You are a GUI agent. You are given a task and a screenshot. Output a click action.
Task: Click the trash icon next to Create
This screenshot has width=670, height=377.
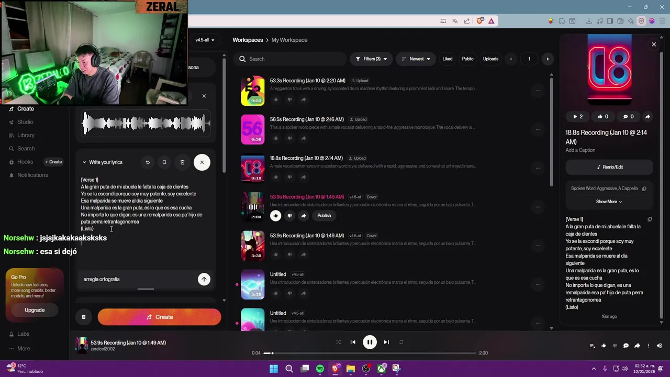[84, 317]
